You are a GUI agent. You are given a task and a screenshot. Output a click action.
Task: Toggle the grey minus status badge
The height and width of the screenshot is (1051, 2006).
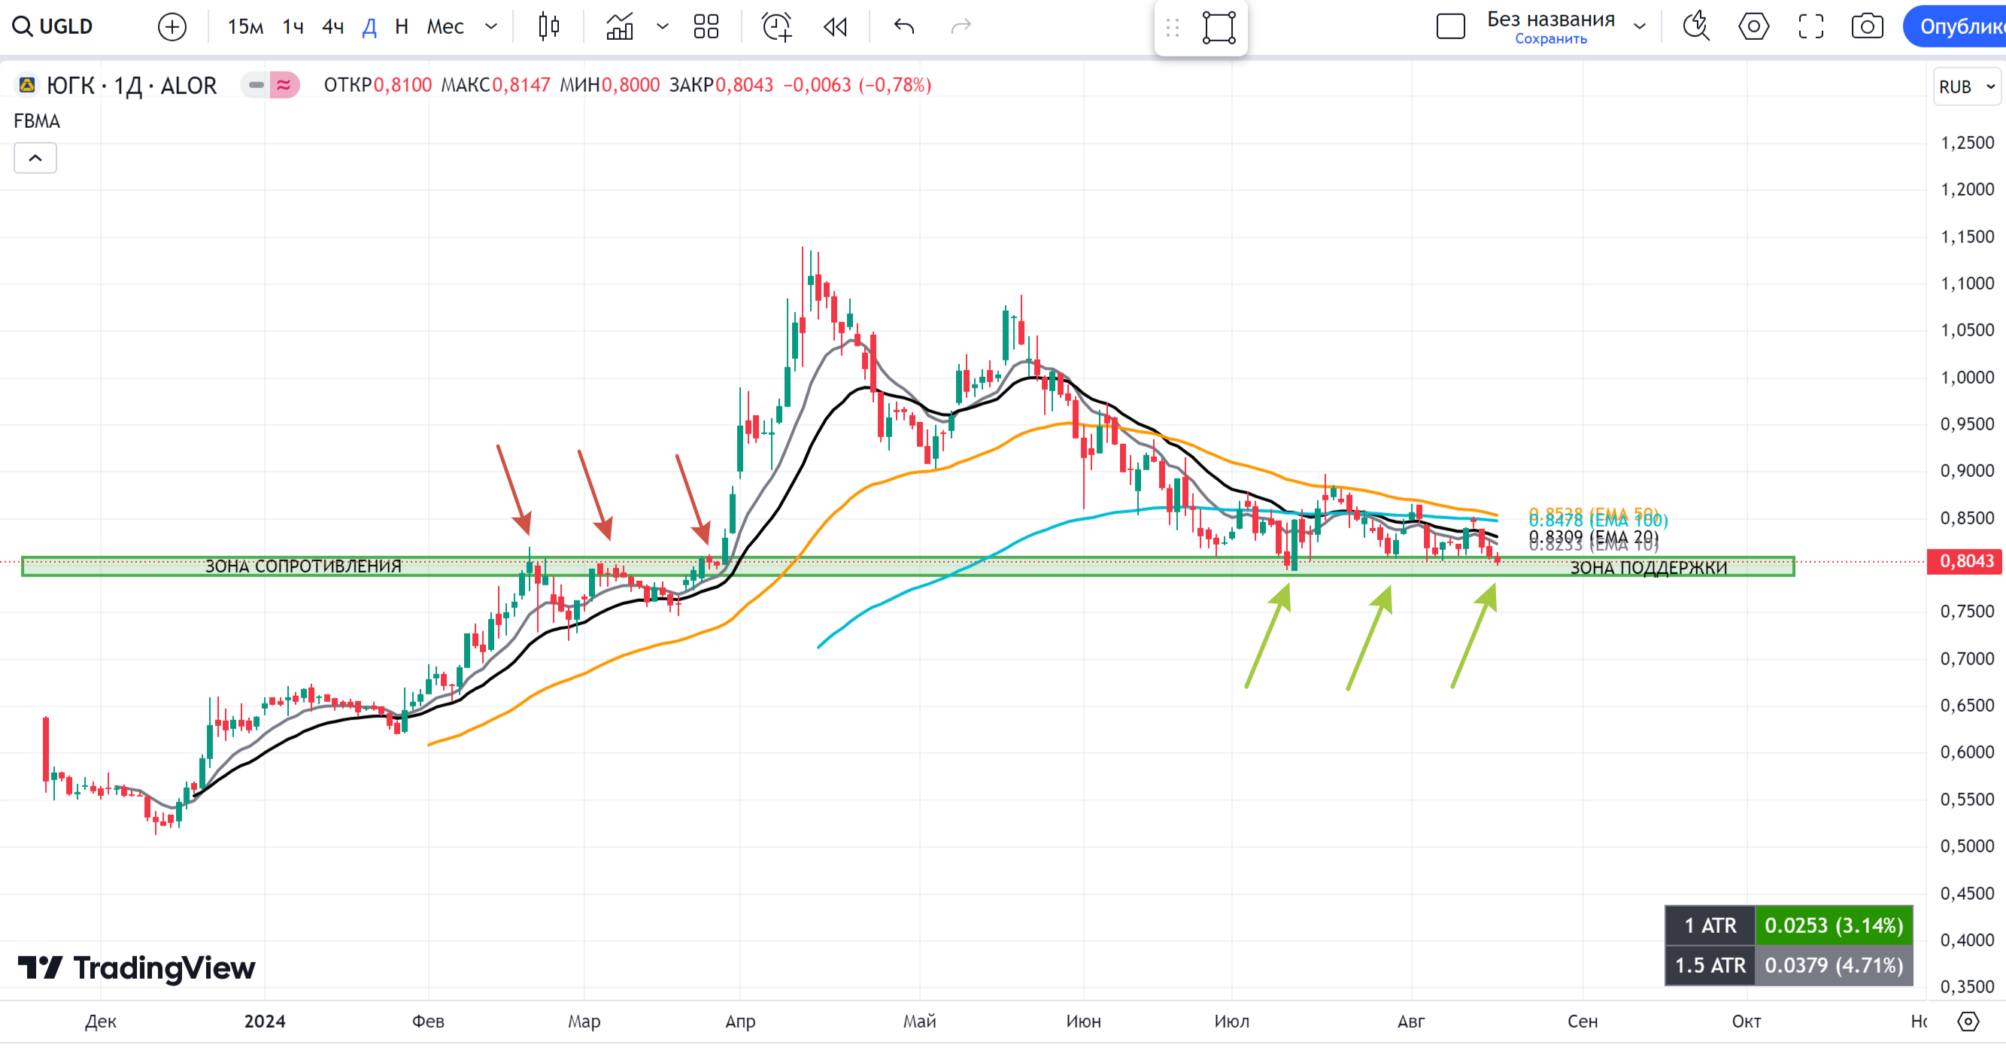(x=256, y=85)
